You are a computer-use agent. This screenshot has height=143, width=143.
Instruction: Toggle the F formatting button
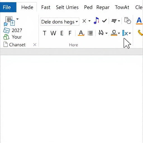coord(70,33)
